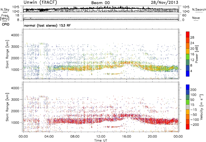The height and width of the screenshot is (142, 206).
Task: Click the '12:00' time axis label
Action: pos(101,137)
